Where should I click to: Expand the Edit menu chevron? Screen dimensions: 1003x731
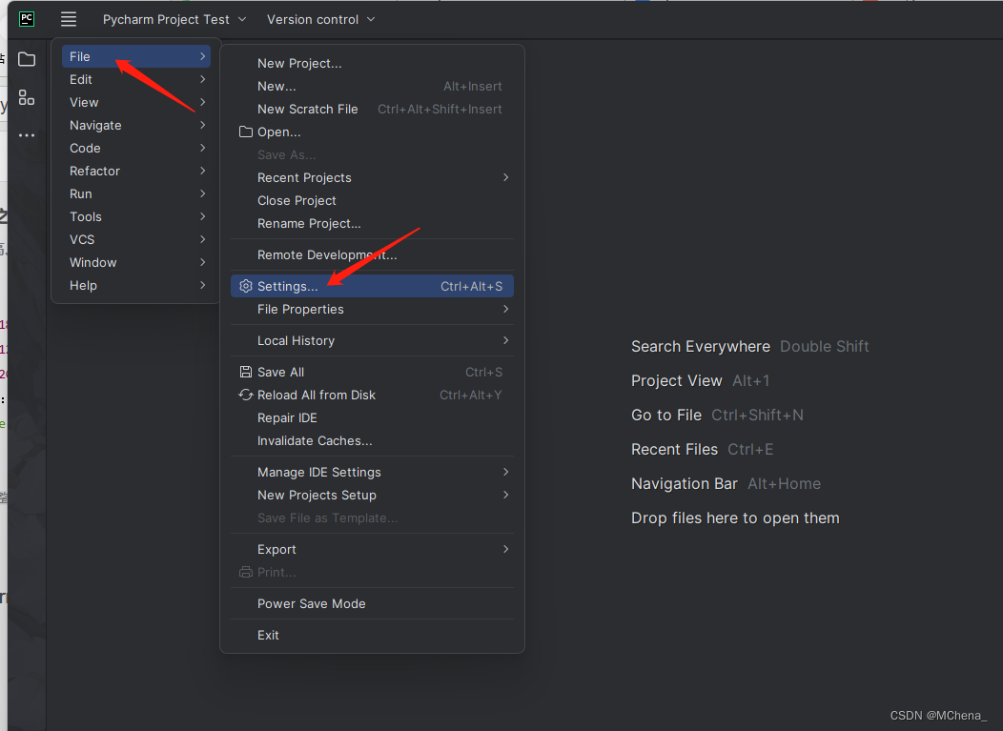pyautogui.click(x=202, y=79)
